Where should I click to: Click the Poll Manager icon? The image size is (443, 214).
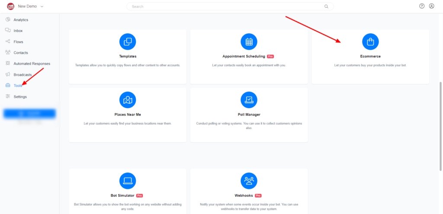click(249, 100)
